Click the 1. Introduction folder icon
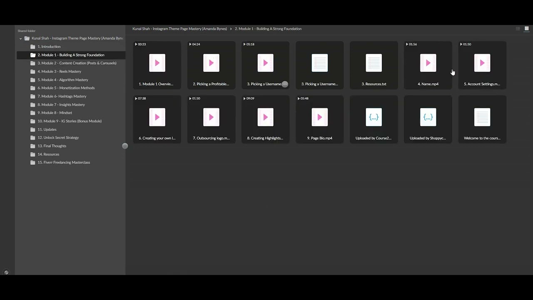The width and height of the screenshot is (533, 300). pyautogui.click(x=33, y=47)
